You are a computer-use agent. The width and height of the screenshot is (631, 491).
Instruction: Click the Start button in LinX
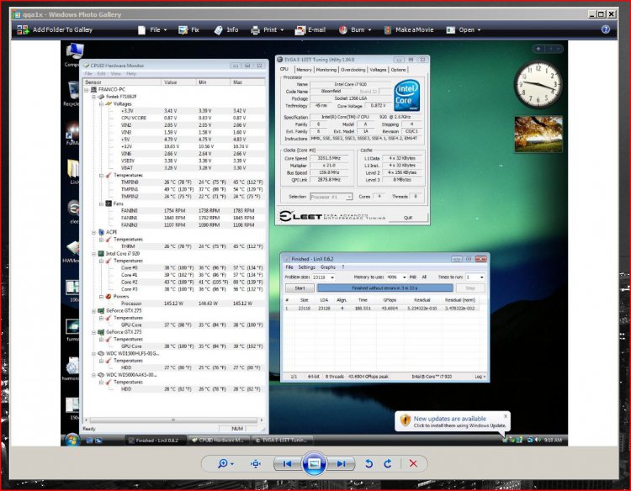pos(300,288)
